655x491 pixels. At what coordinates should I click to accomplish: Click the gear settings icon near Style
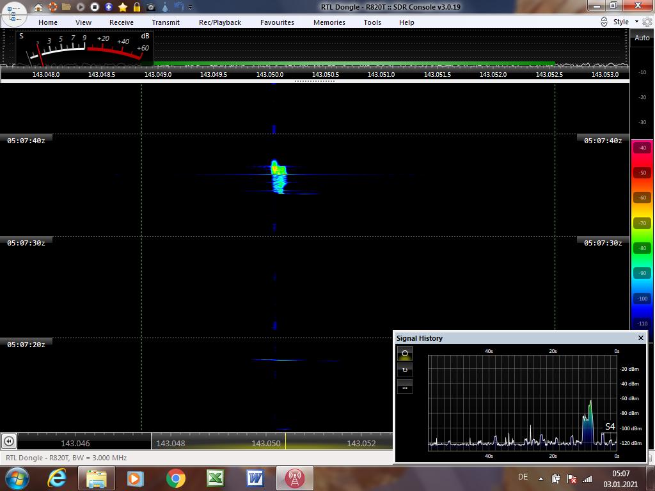click(647, 22)
